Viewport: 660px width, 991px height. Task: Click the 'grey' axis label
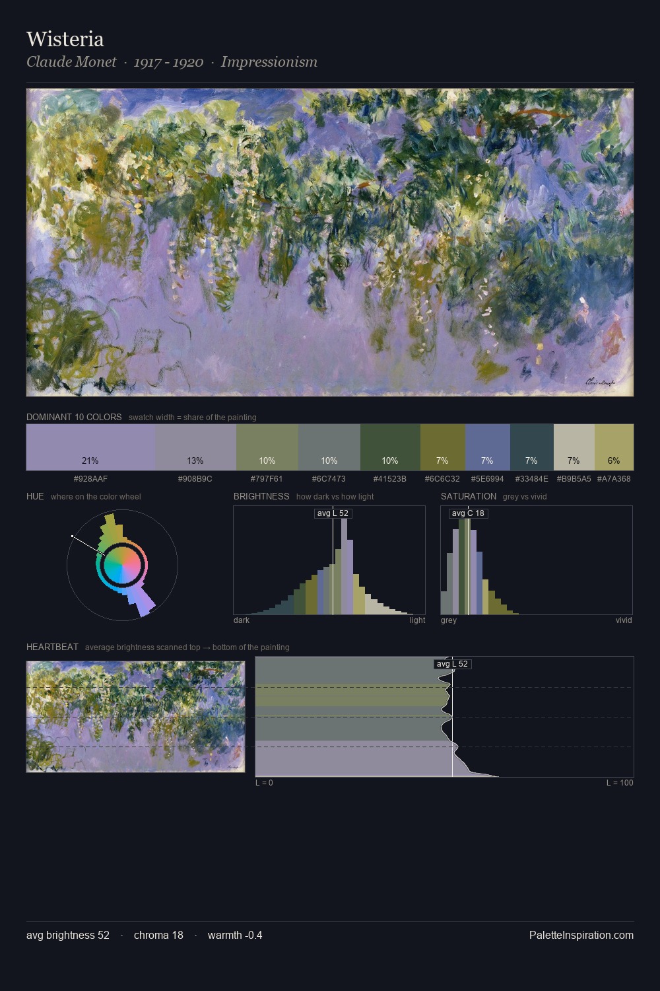click(x=449, y=620)
